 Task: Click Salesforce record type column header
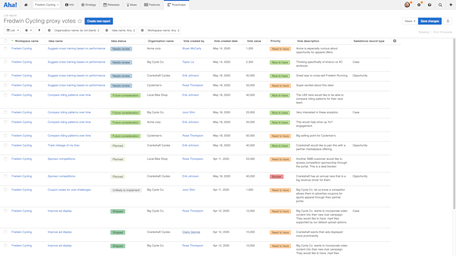coord(369,41)
